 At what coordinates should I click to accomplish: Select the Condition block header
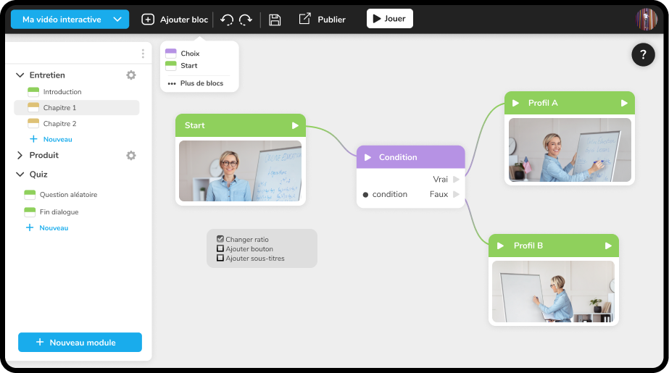pos(410,157)
